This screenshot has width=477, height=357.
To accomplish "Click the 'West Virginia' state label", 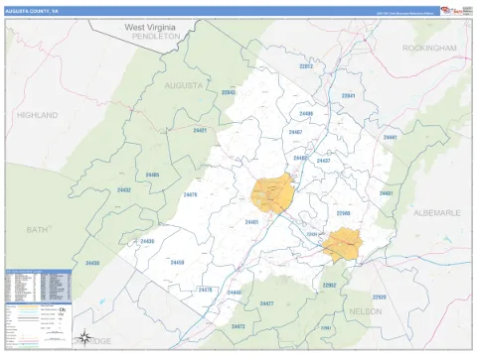I will [x=150, y=27].
